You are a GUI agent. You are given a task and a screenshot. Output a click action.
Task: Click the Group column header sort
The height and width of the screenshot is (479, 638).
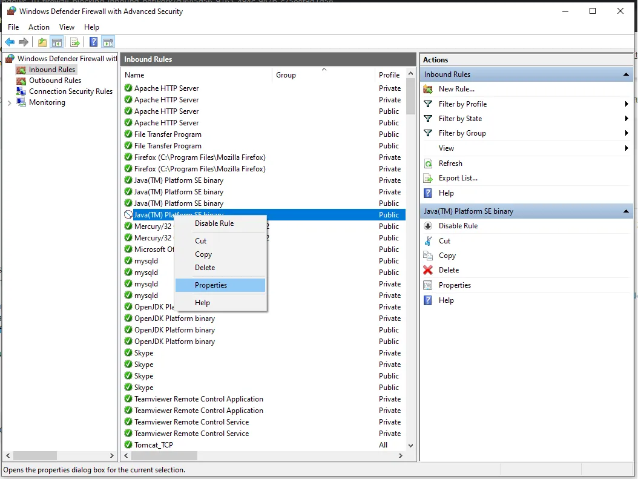click(323, 75)
